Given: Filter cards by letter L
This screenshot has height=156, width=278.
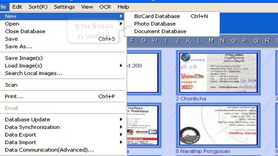Looking at the screenshot, I should pyautogui.click(x=199, y=41).
